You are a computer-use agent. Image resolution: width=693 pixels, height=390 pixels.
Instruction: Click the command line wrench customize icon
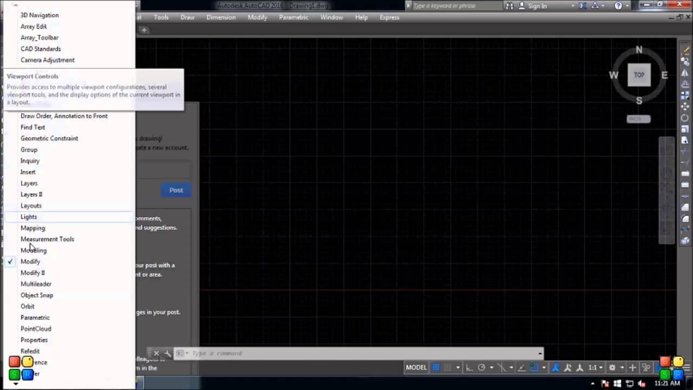[x=167, y=353]
